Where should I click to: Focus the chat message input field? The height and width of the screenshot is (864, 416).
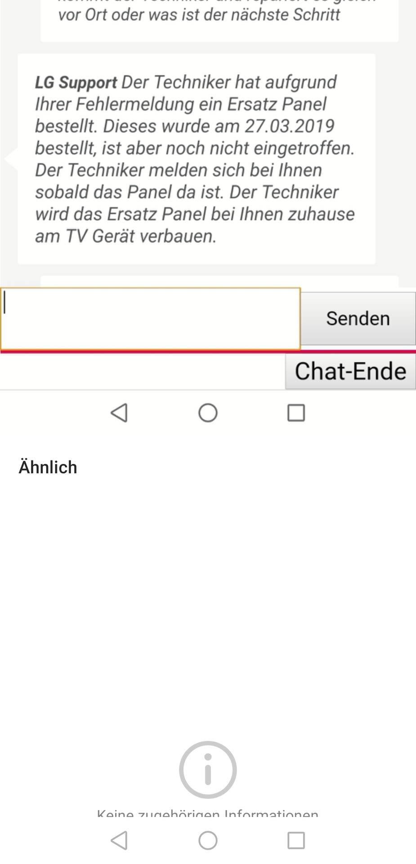[x=150, y=319]
